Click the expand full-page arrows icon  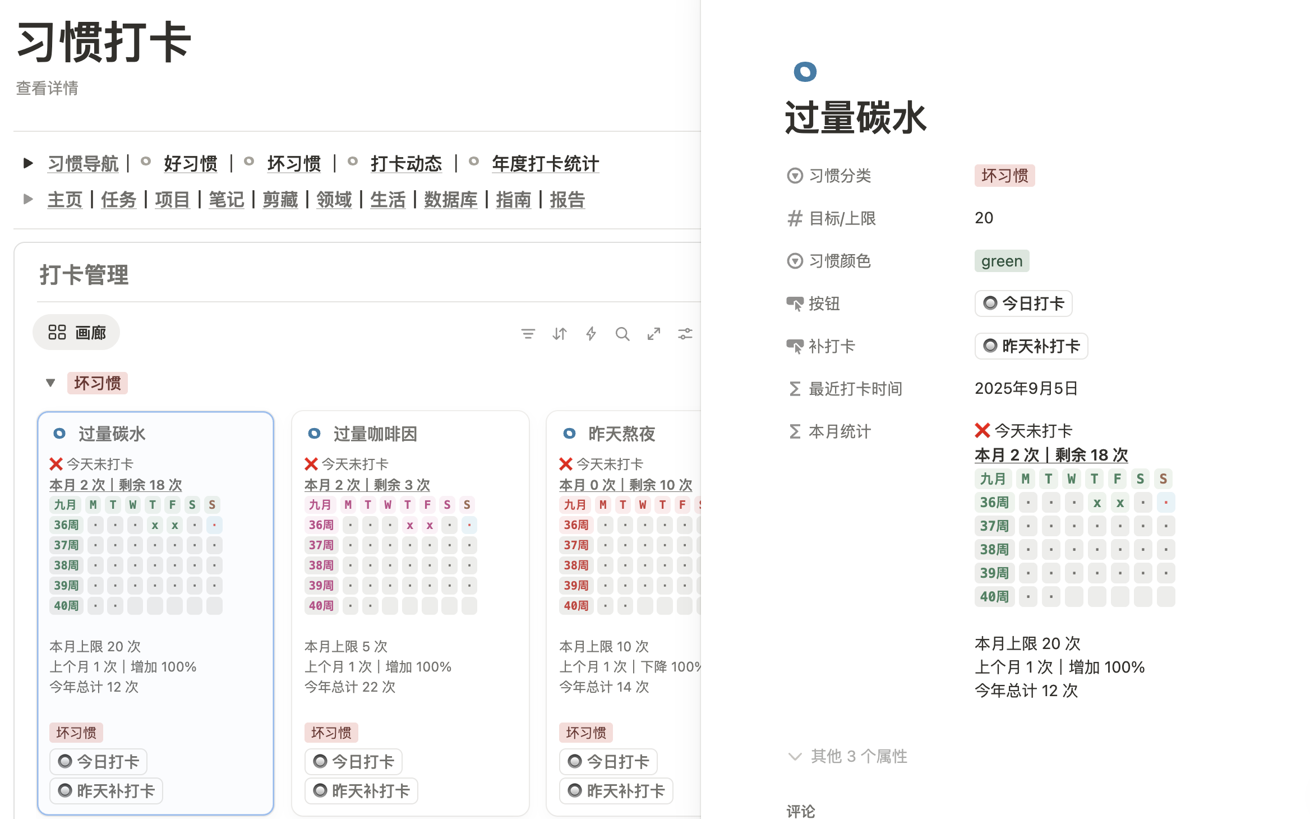click(653, 334)
